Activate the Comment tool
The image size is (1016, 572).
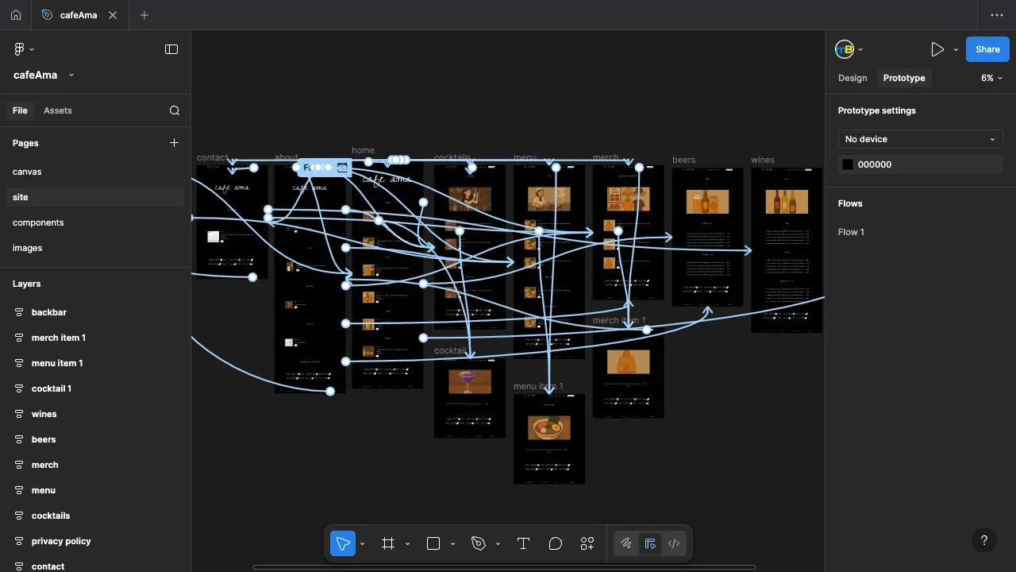coord(556,543)
